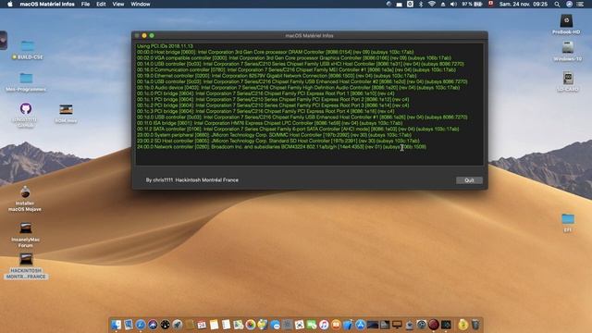The width and height of the screenshot is (592, 333).
Task: Open the macOS Matériel Infos app menu
Action: coord(47,4)
